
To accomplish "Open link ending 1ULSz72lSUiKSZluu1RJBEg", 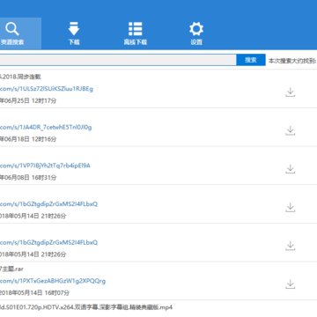I will pyautogui.click(x=47, y=89).
